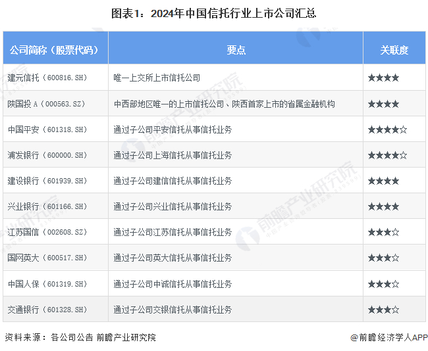This screenshot has width=428, height=351.
Task: Click the star rating in 兴业银行 row
Action: (x=383, y=206)
